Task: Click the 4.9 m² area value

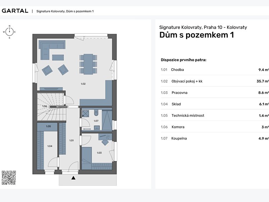Action: [x=264, y=138]
